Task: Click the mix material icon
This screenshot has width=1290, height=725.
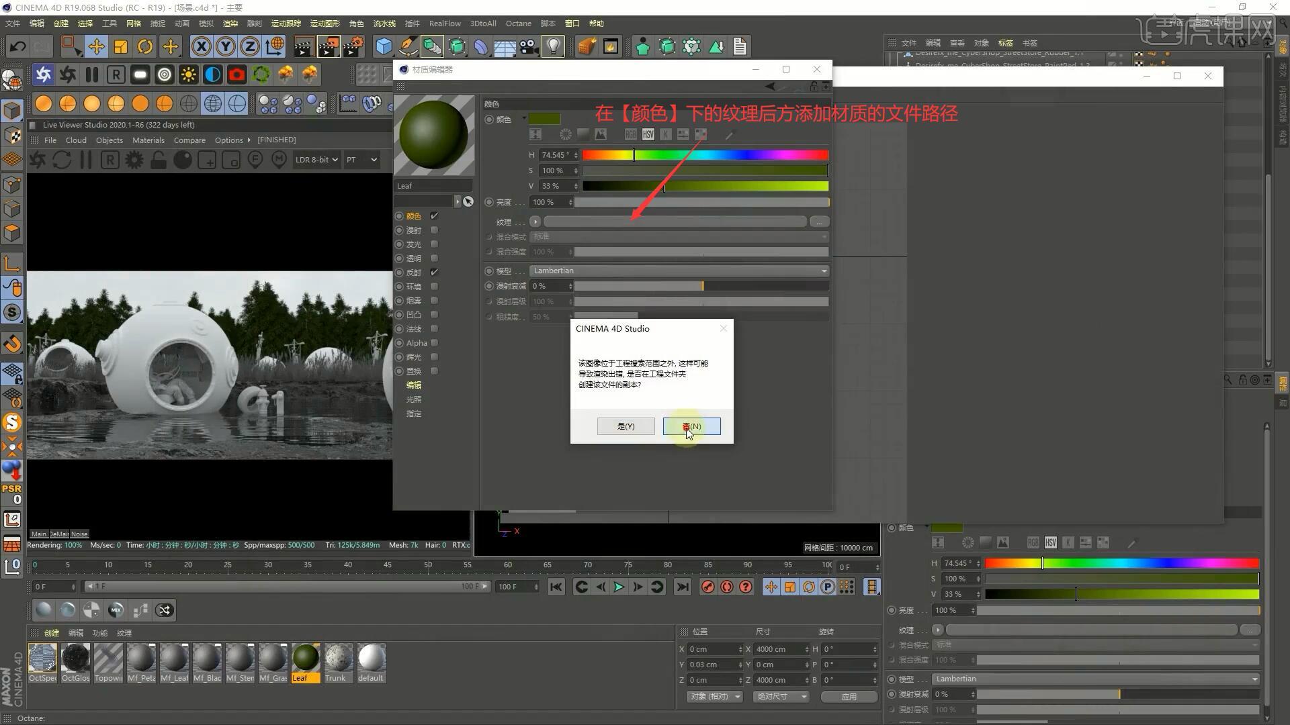Action: click(x=116, y=610)
